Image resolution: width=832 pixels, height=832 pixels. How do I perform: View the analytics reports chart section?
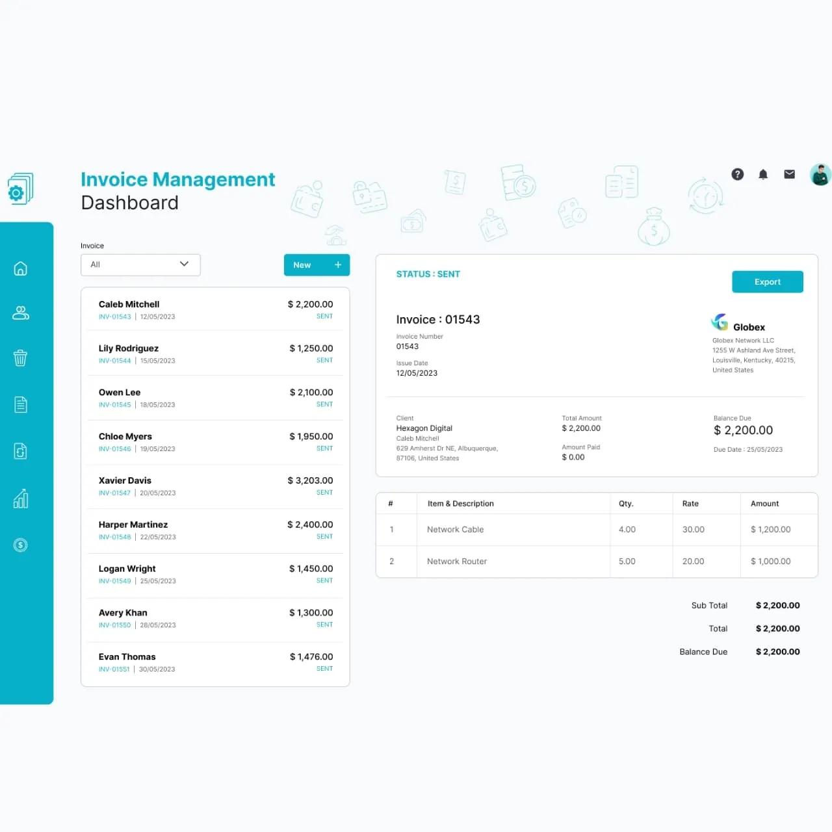pyautogui.click(x=20, y=498)
